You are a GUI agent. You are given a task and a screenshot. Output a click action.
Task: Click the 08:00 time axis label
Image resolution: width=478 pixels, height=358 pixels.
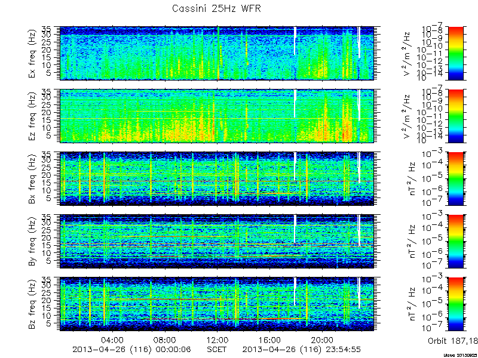(165, 340)
